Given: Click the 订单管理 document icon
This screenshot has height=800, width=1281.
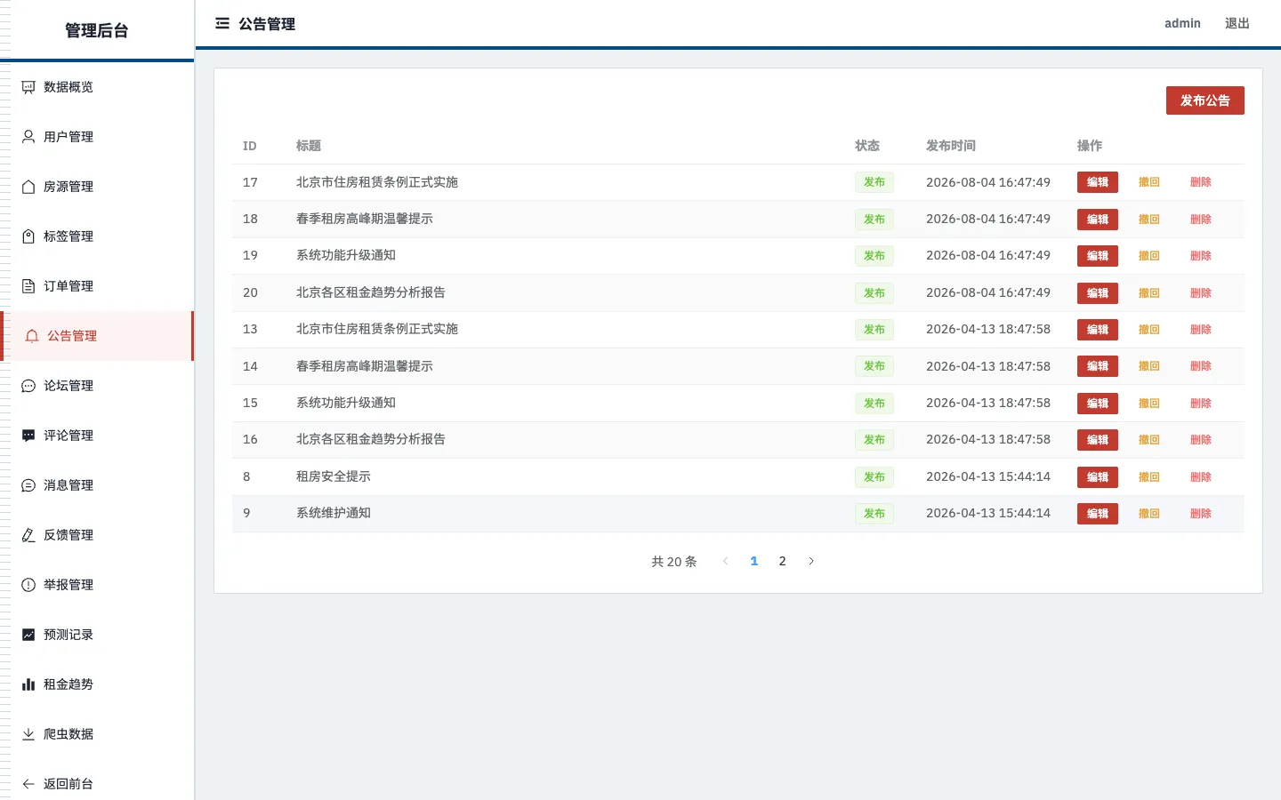Looking at the screenshot, I should point(28,286).
